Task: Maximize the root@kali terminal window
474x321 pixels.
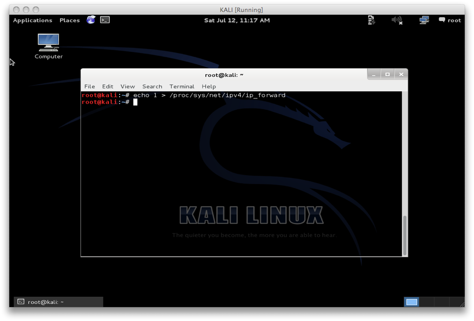Action: (x=387, y=74)
